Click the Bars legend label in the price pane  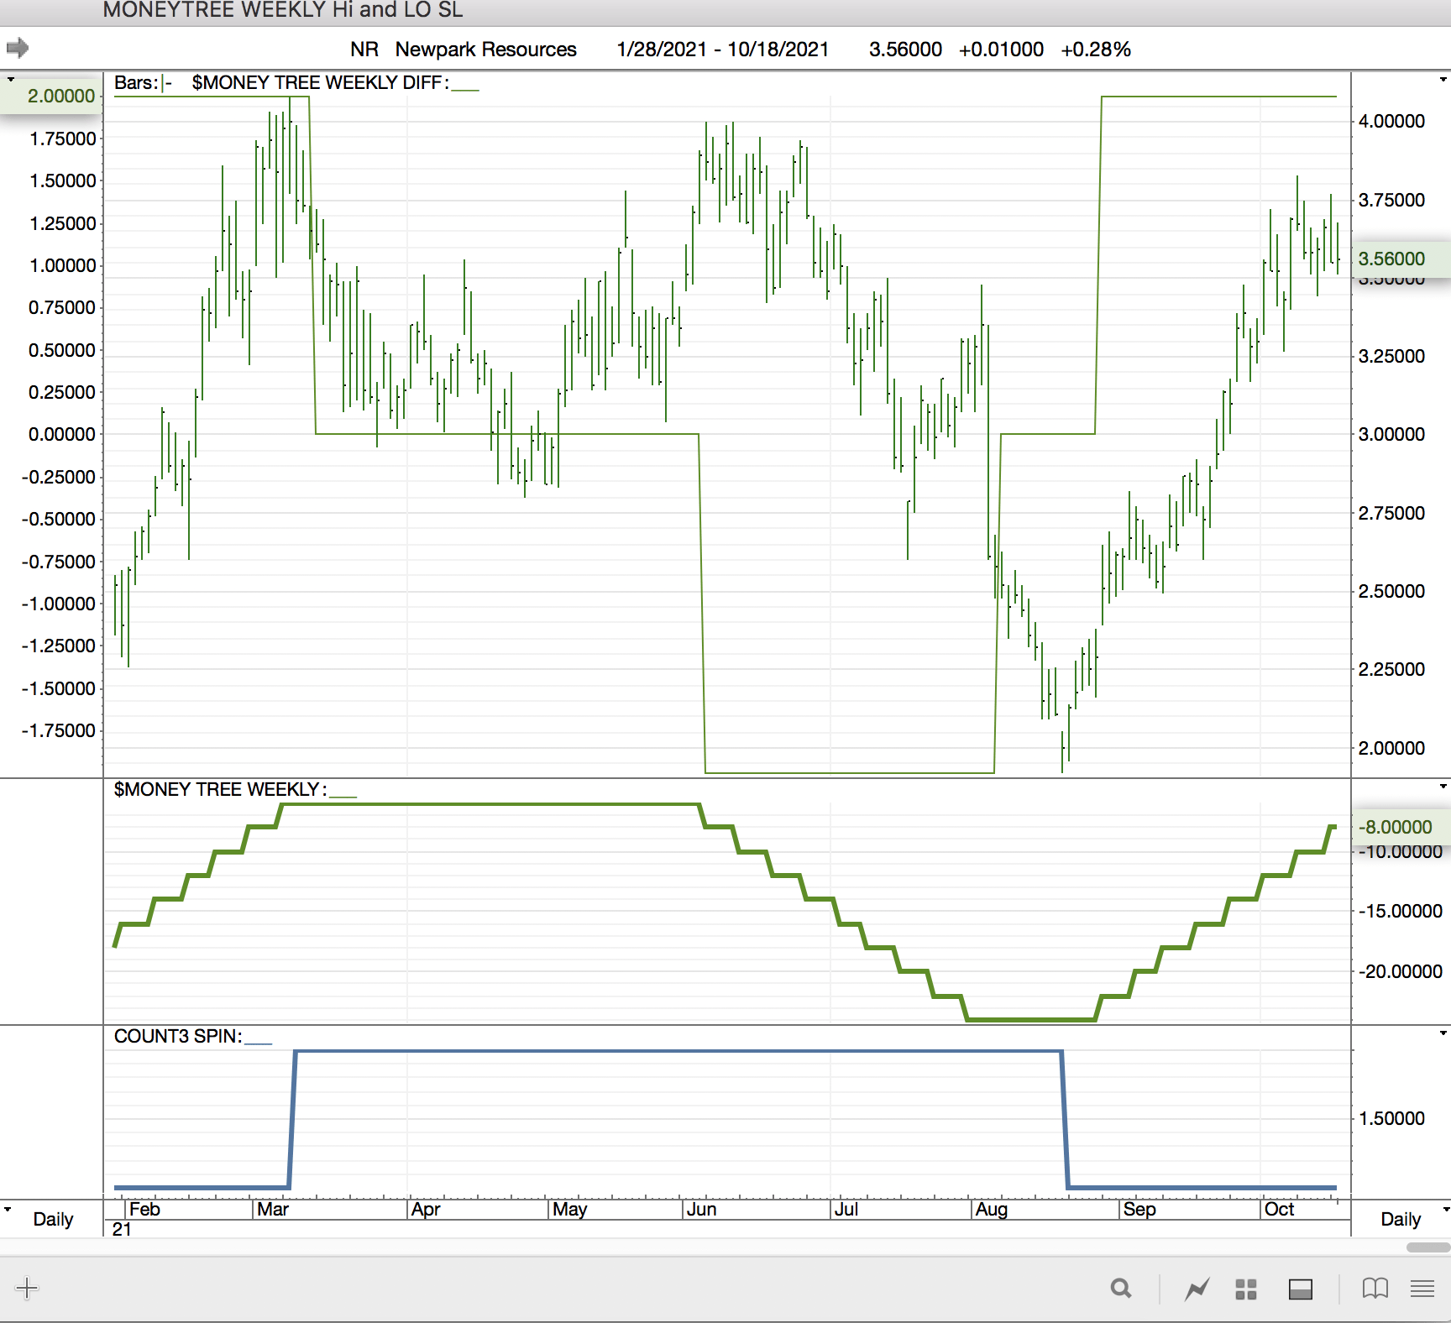tap(135, 82)
